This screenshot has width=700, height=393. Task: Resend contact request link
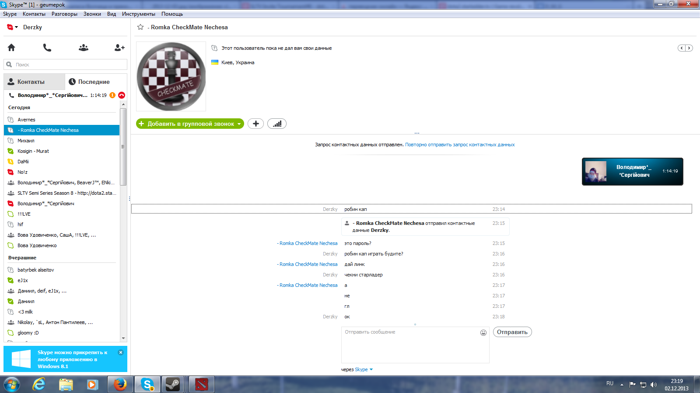tap(460, 145)
